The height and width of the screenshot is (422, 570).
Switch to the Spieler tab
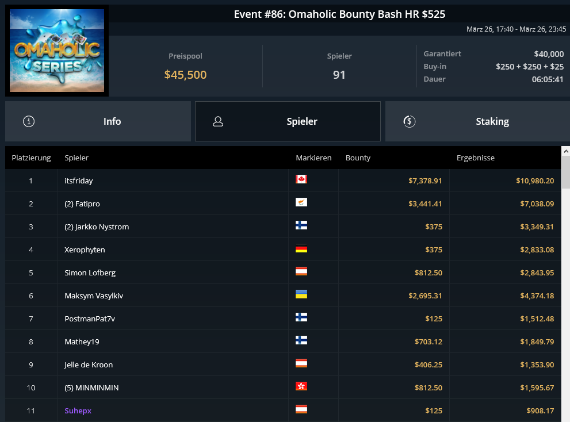[288, 121]
